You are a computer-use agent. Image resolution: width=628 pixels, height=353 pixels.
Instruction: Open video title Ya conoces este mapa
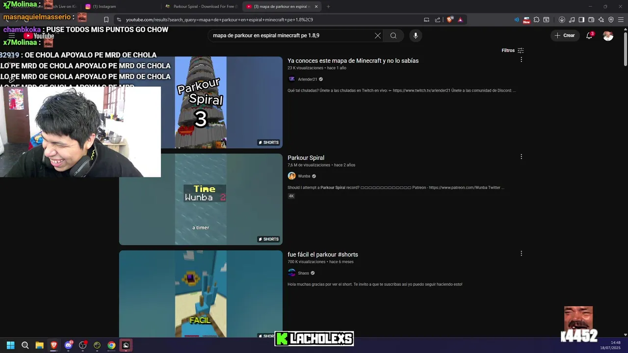(x=353, y=61)
